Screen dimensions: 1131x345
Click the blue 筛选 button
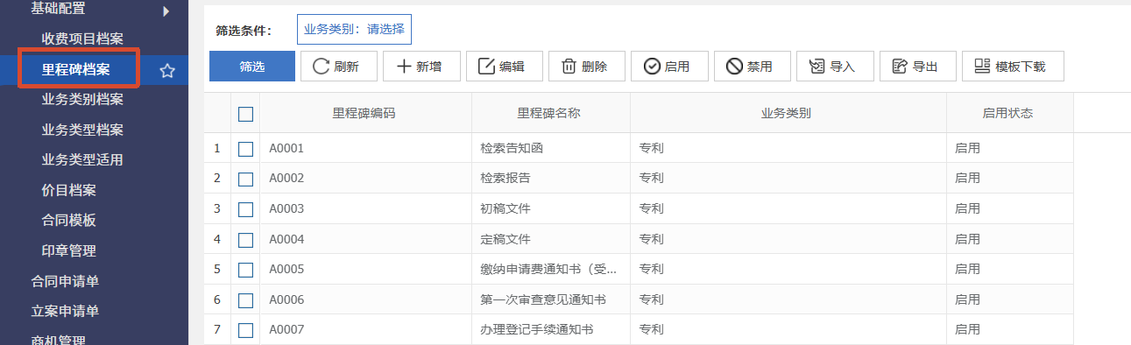point(252,67)
